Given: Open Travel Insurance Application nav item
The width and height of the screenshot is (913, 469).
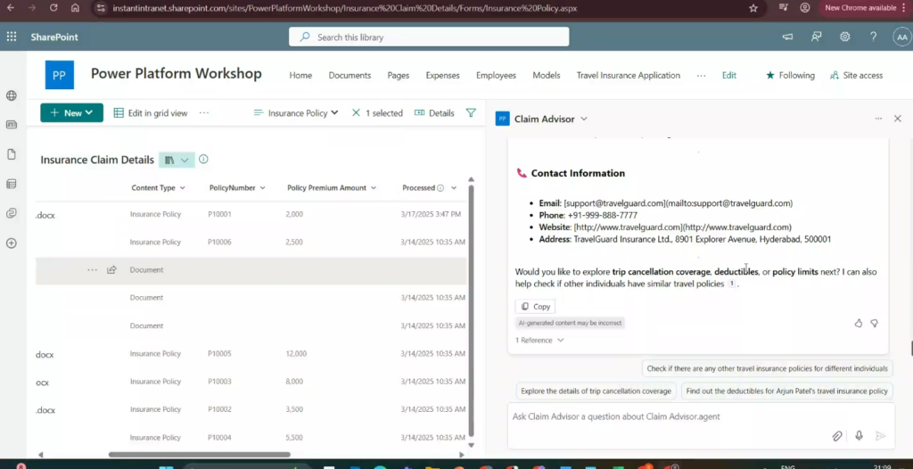Looking at the screenshot, I should 629,75.
